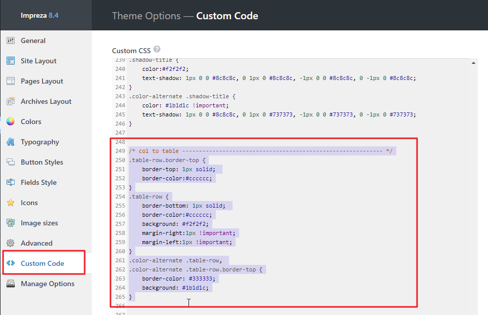
Task: Click color:#f2f2f2 on line 240
Action: click(x=165, y=69)
